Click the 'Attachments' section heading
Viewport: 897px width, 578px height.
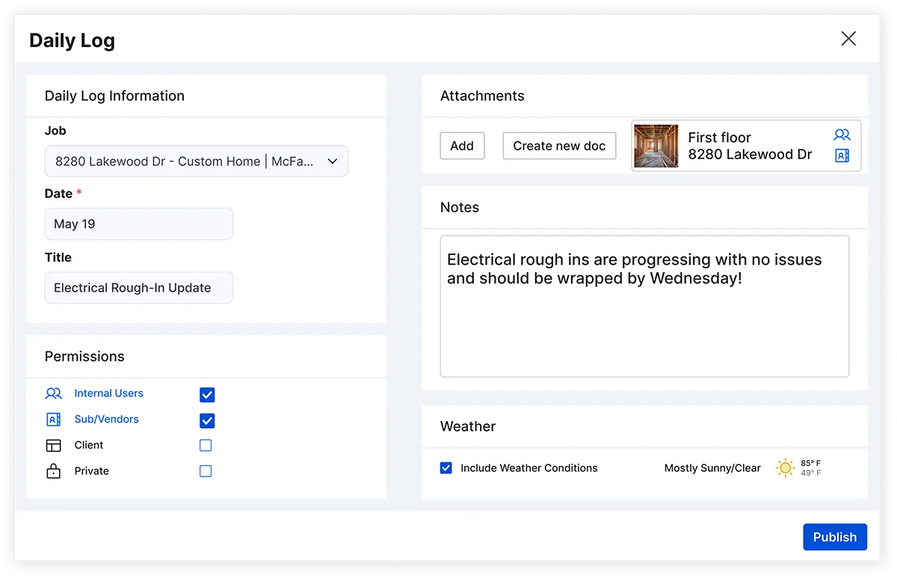coord(482,96)
